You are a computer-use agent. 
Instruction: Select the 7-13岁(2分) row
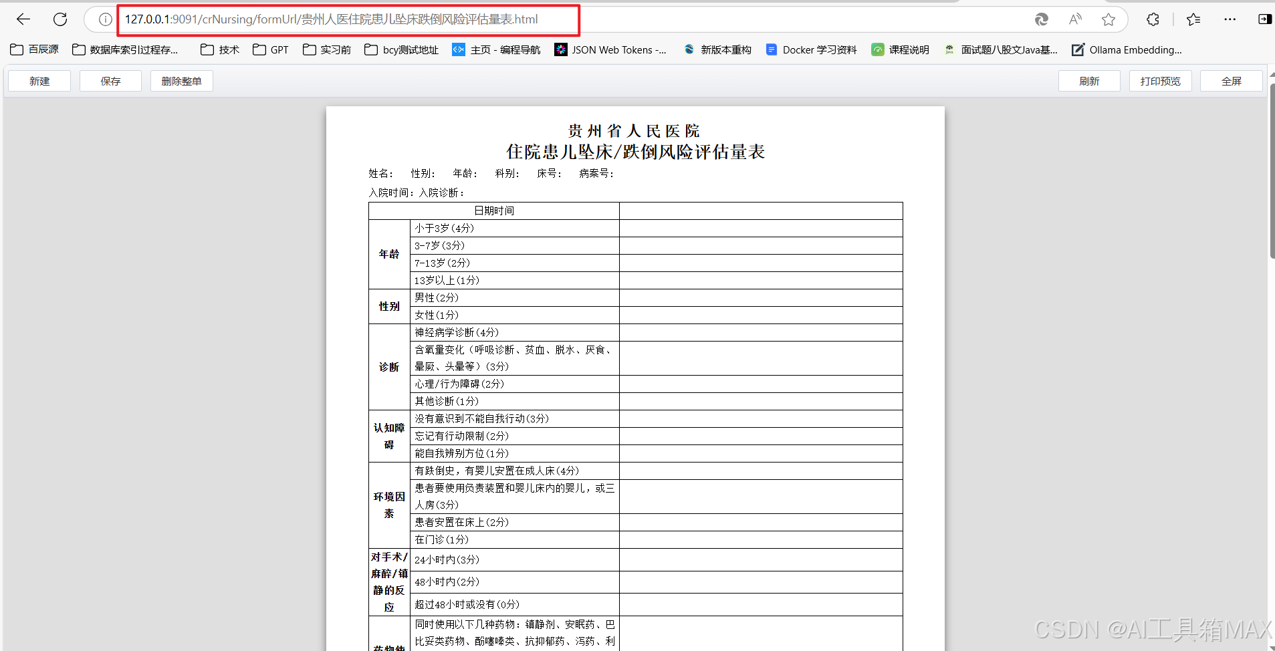(656, 263)
